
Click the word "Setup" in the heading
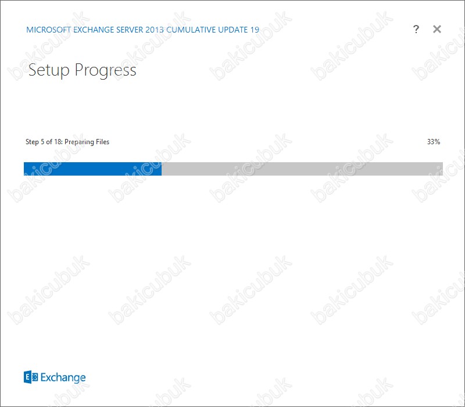tap(49, 70)
